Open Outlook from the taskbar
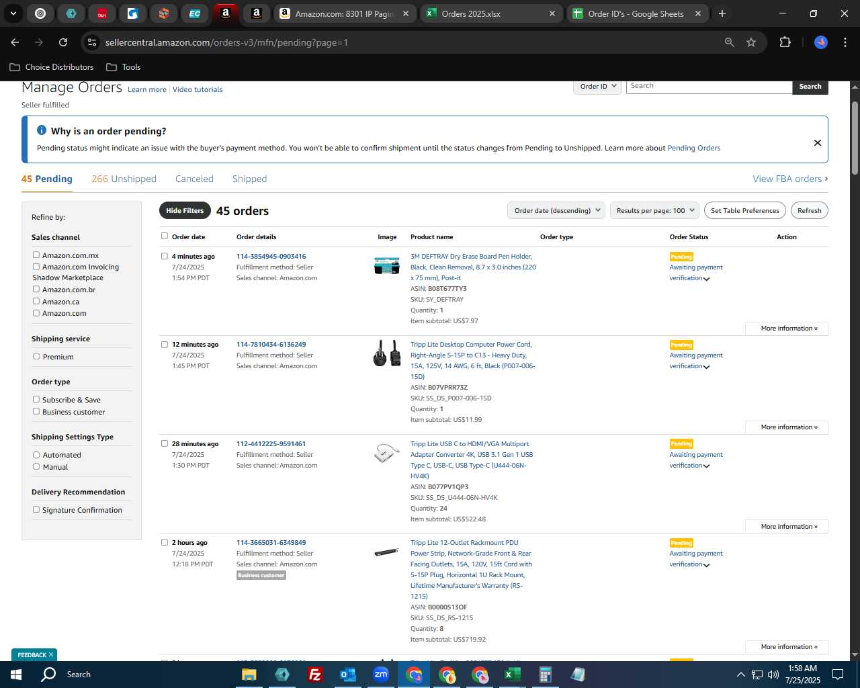Image resolution: width=860 pixels, height=688 pixels. (348, 675)
